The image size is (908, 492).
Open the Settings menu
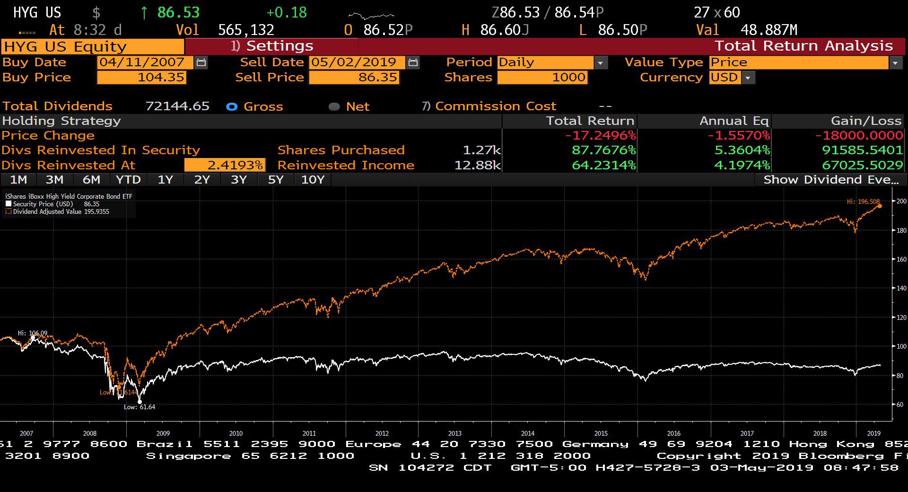coord(272,46)
